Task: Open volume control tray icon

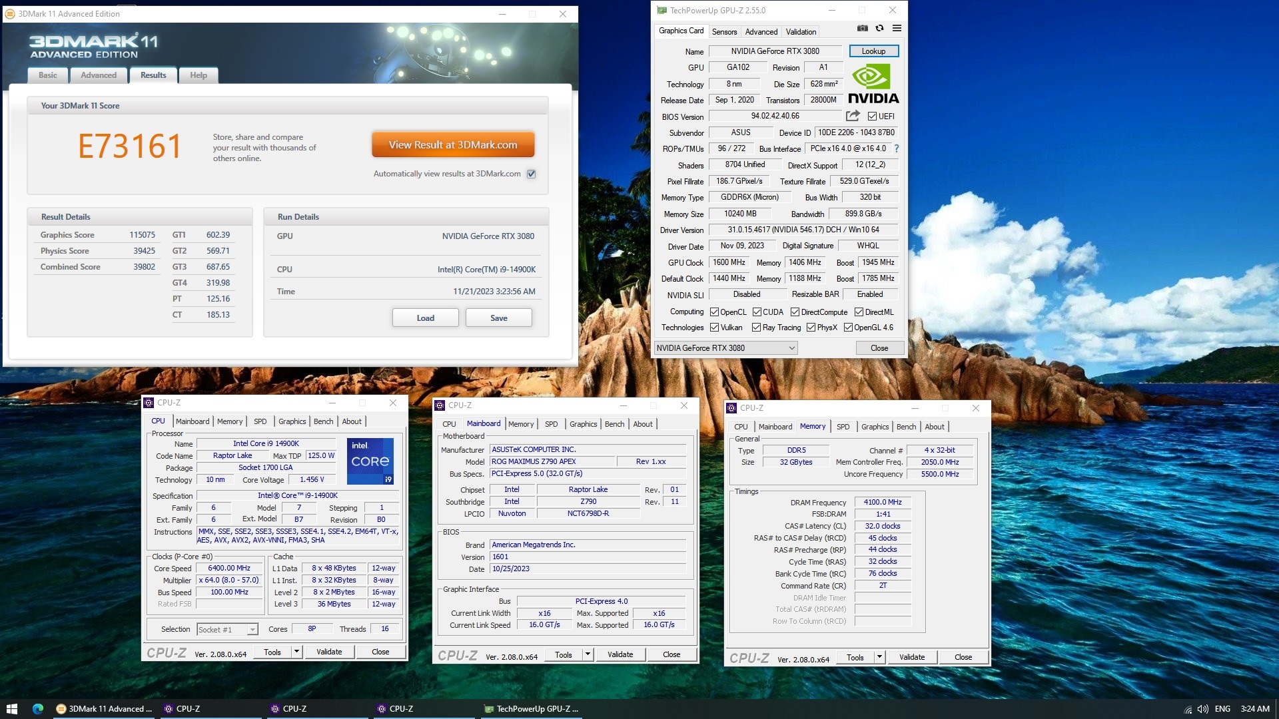Action: 1203,710
